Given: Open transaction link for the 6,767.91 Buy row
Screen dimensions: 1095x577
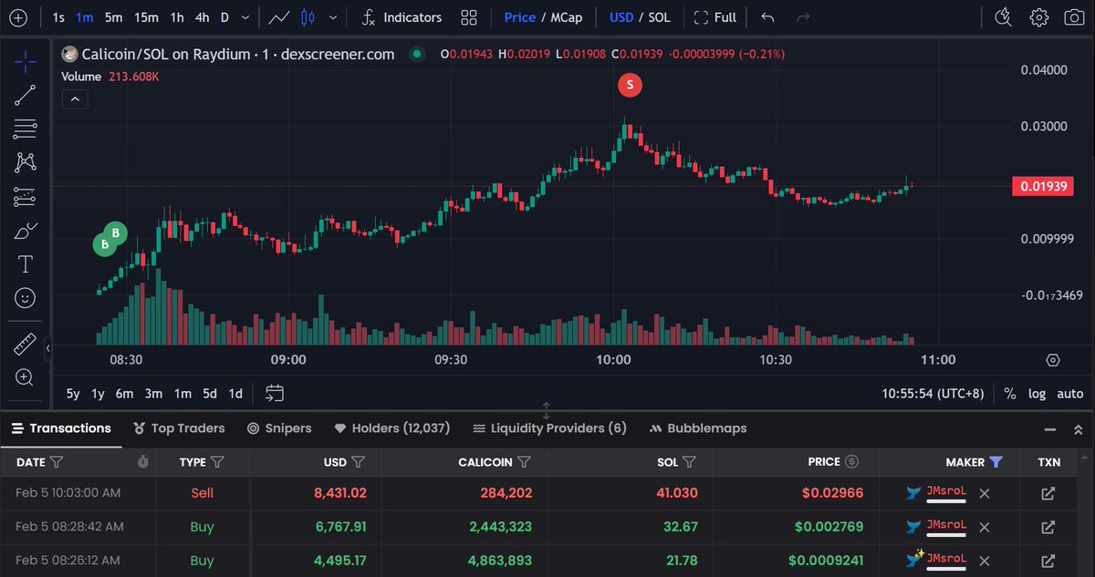Looking at the screenshot, I should (1048, 527).
